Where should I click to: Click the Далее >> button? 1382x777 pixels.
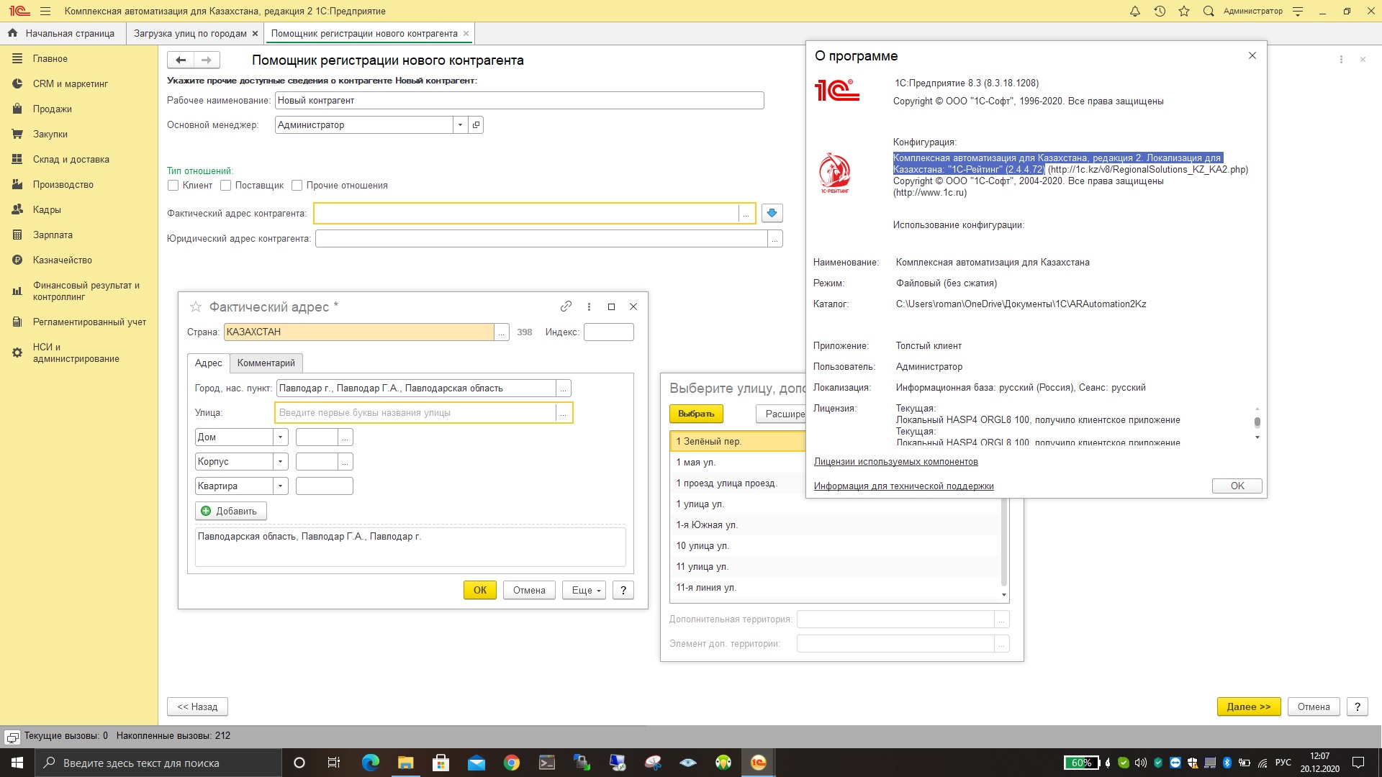tap(1249, 706)
